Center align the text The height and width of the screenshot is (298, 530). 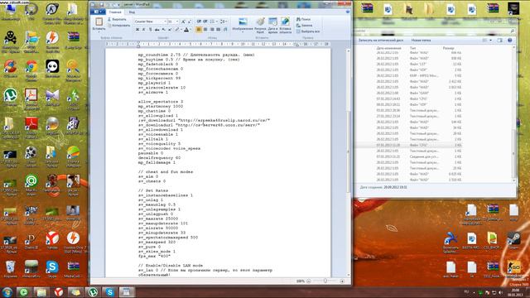[x=205, y=30]
